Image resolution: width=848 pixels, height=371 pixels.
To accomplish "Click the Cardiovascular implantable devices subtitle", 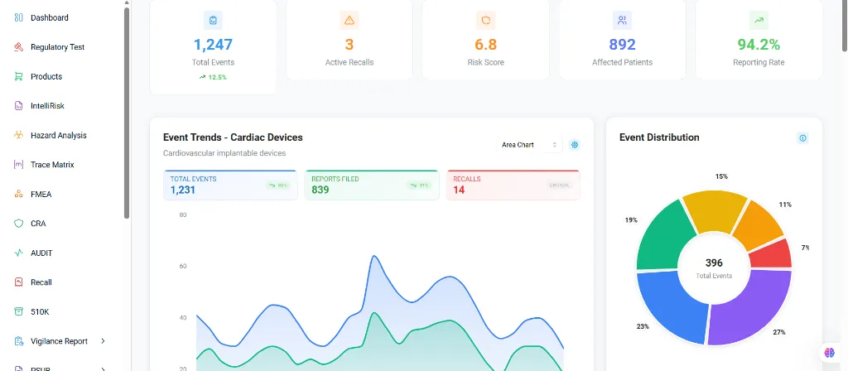I will [x=224, y=153].
